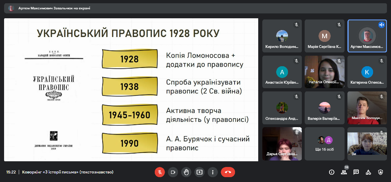The height and width of the screenshot is (182, 391).
Task: Select your own Ви video tile
Action: tap(367, 144)
